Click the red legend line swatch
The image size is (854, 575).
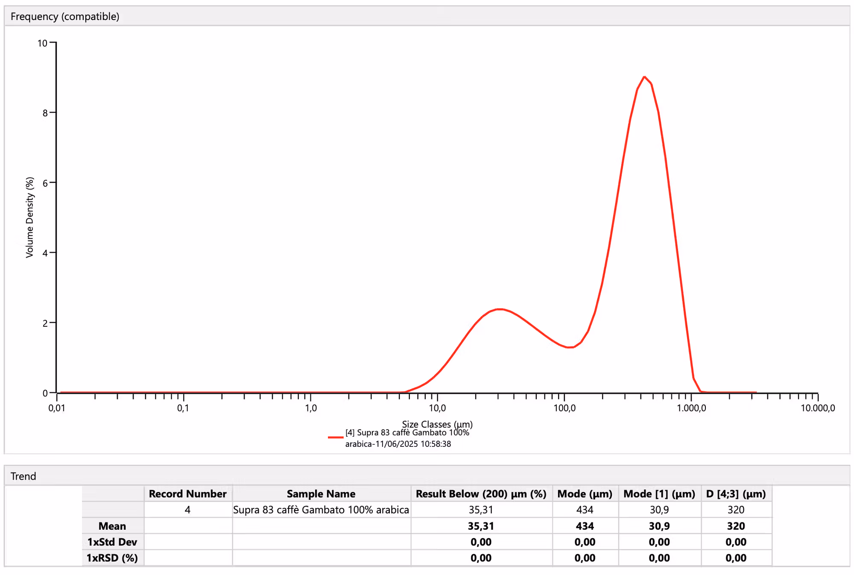click(x=336, y=437)
